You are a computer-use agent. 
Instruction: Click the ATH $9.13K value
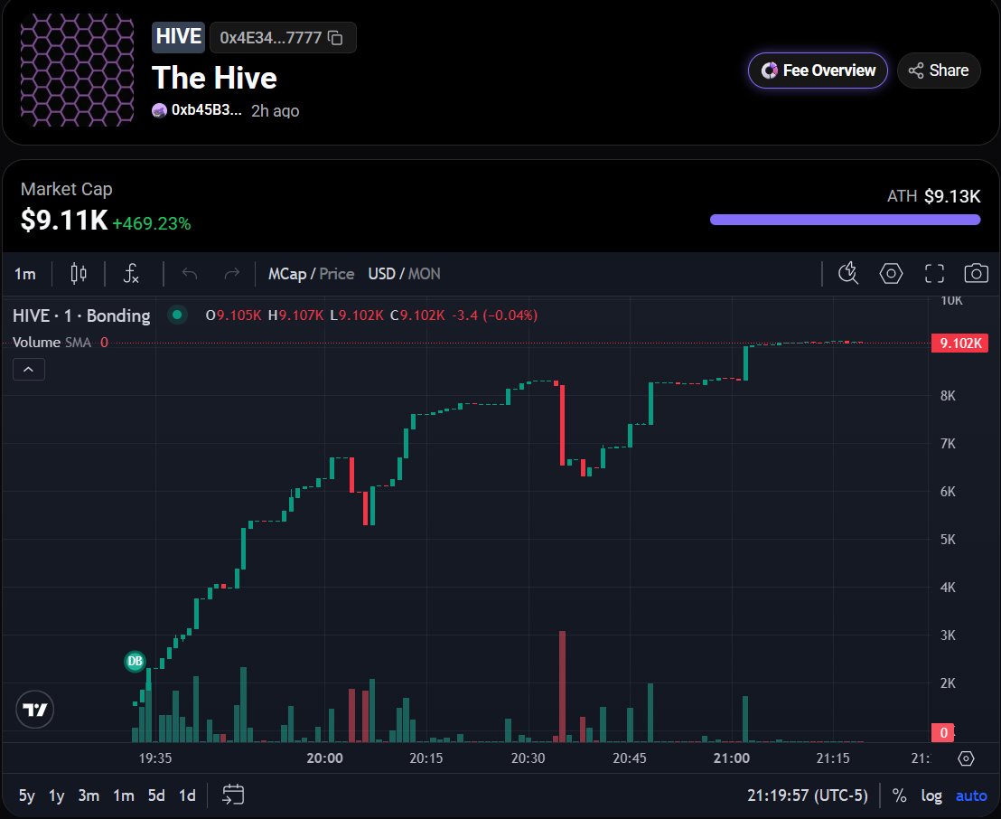tap(952, 196)
